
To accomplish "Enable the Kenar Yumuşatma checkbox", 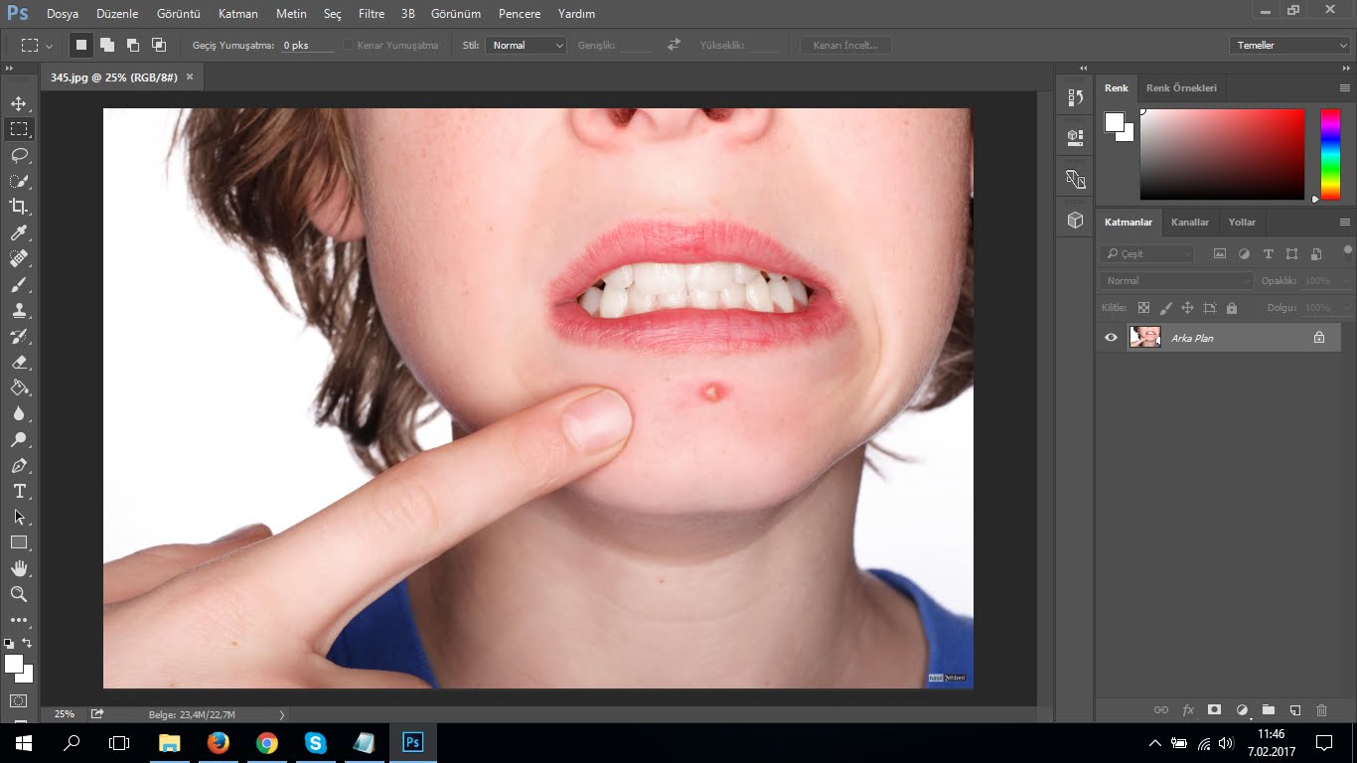I will tap(347, 45).
